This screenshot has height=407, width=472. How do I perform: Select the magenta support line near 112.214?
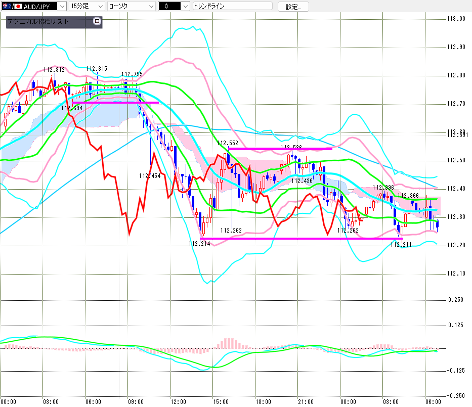[301, 239]
